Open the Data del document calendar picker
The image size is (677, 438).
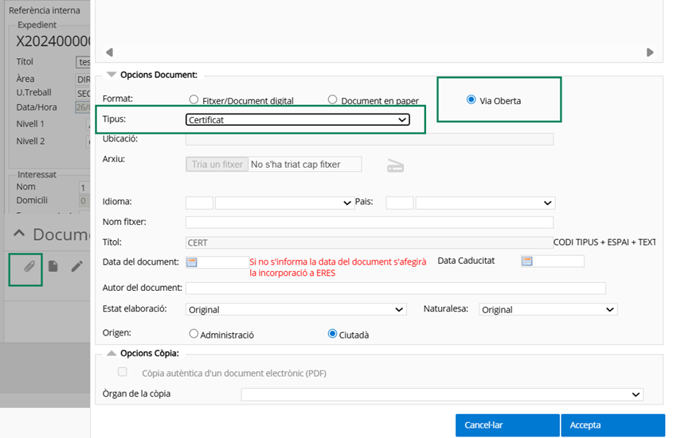(x=192, y=262)
